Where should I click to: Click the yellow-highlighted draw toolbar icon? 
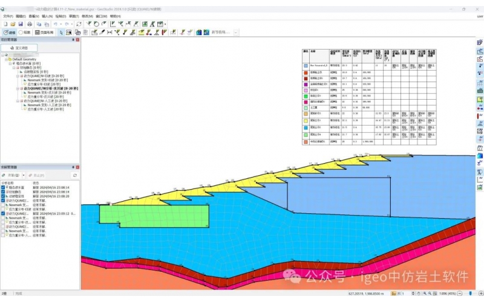pos(142,33)
